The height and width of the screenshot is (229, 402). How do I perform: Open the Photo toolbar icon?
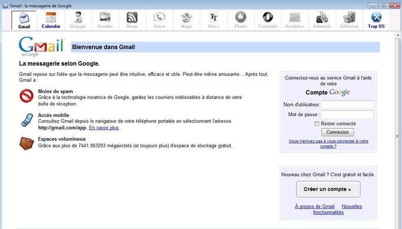[241, 20]
